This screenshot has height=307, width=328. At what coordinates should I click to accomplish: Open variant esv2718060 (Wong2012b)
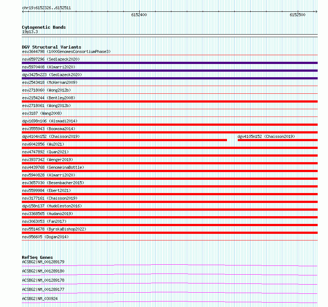point(46,90)
